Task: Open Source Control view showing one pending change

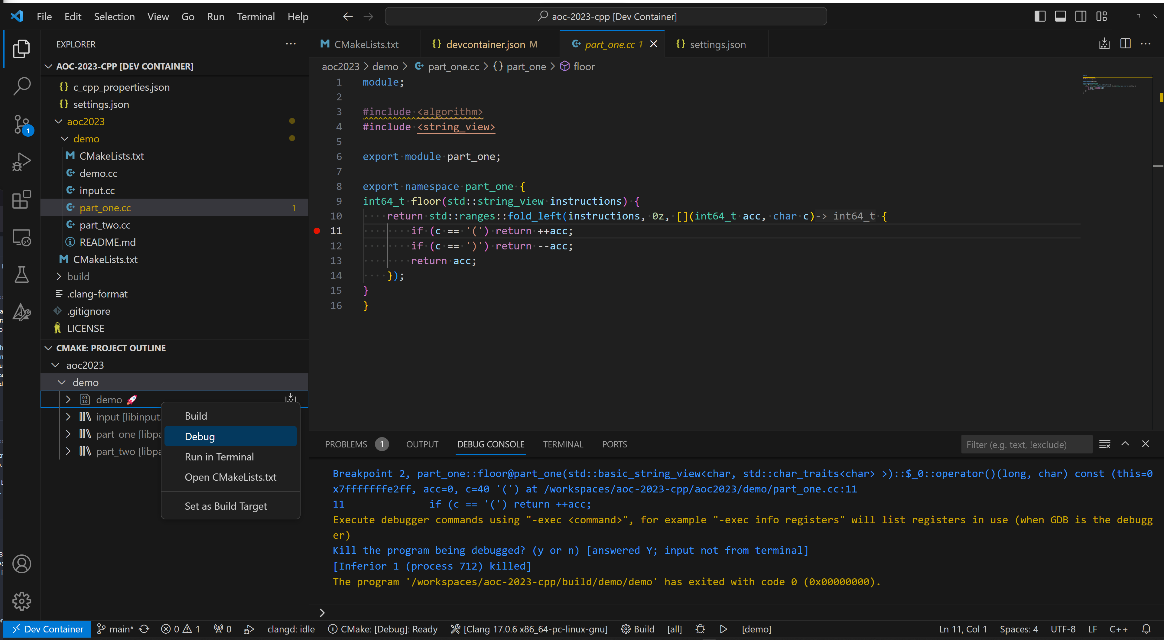Action: tap(21, 124)
